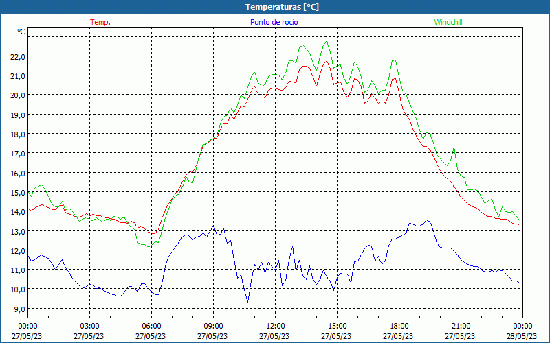The height and width of the screenshot is (343, 550).
Task: Click the red 'Temp.' legend label
Action: pyautogui.click(x=100, y=22)
